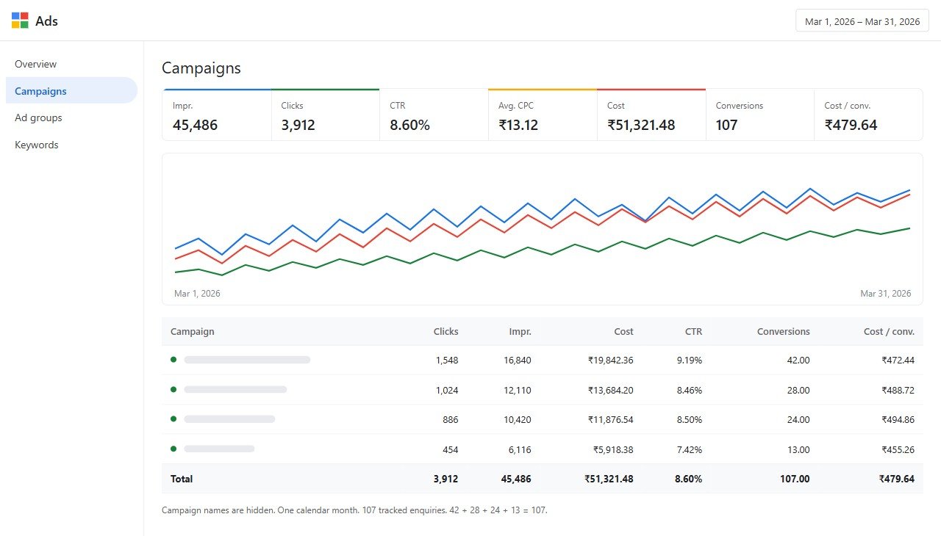Click the 13.00 conversions cell
This screenshot has height=536, width=941.
click(x=798, y=449)
